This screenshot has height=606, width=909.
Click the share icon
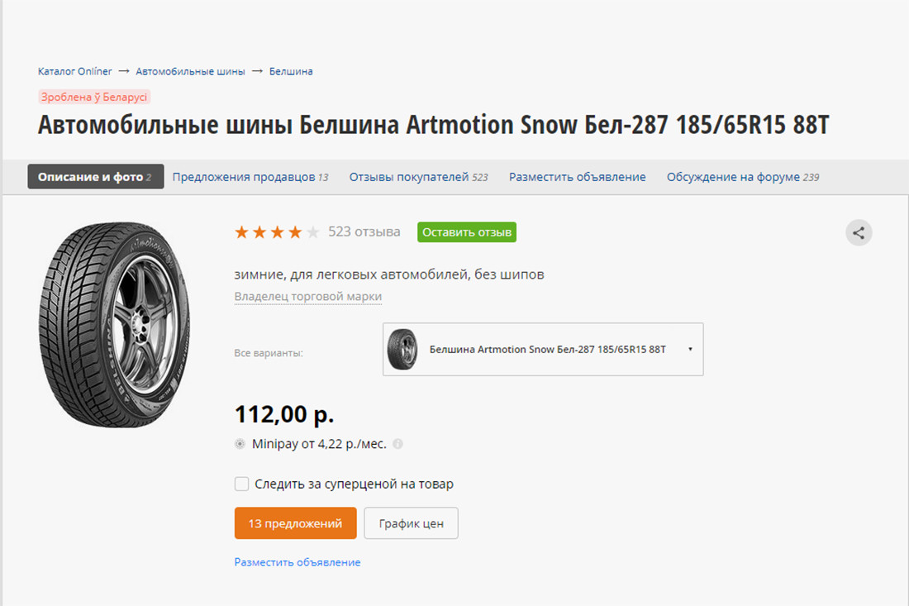[859, 233]
